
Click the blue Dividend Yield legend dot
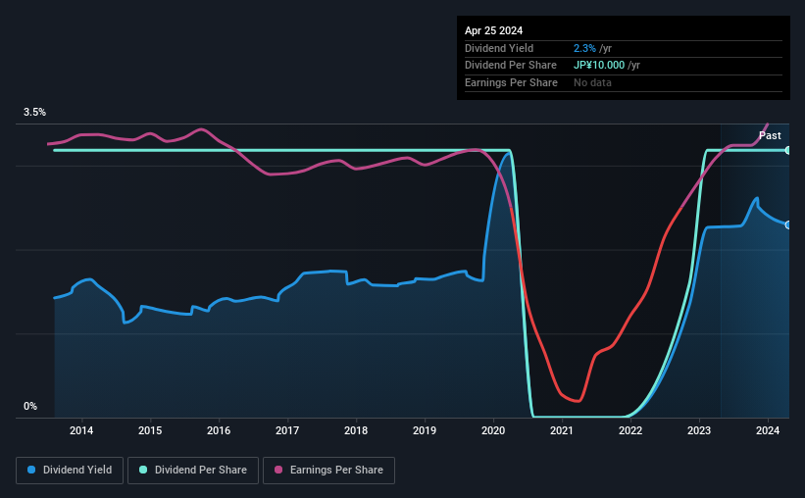coord(31,470)
